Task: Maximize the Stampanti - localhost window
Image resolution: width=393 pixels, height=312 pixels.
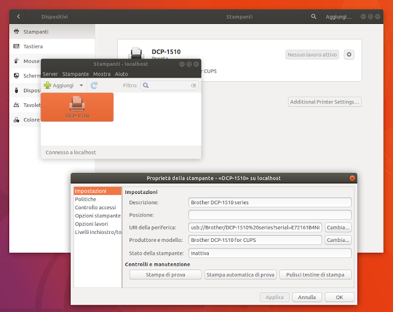Action: [189, 64]
